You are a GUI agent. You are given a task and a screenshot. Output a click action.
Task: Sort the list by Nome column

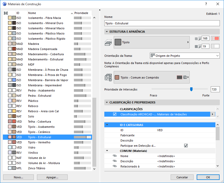[x=50, y=13]
